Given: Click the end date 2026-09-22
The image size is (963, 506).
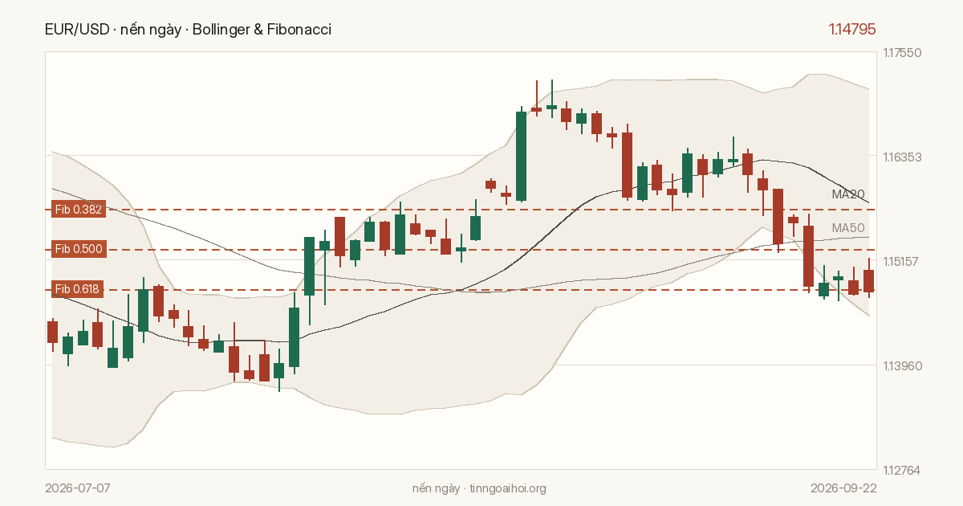Looking at the screenshot, I should point(843,488).
